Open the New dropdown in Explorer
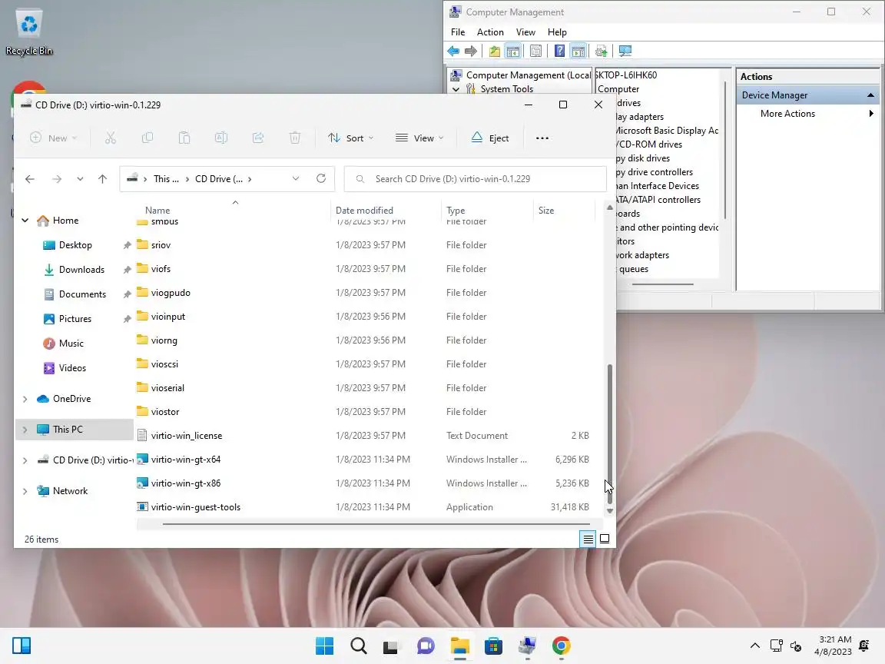This screenshot has height=664, width=885. [x=53, y=138]
